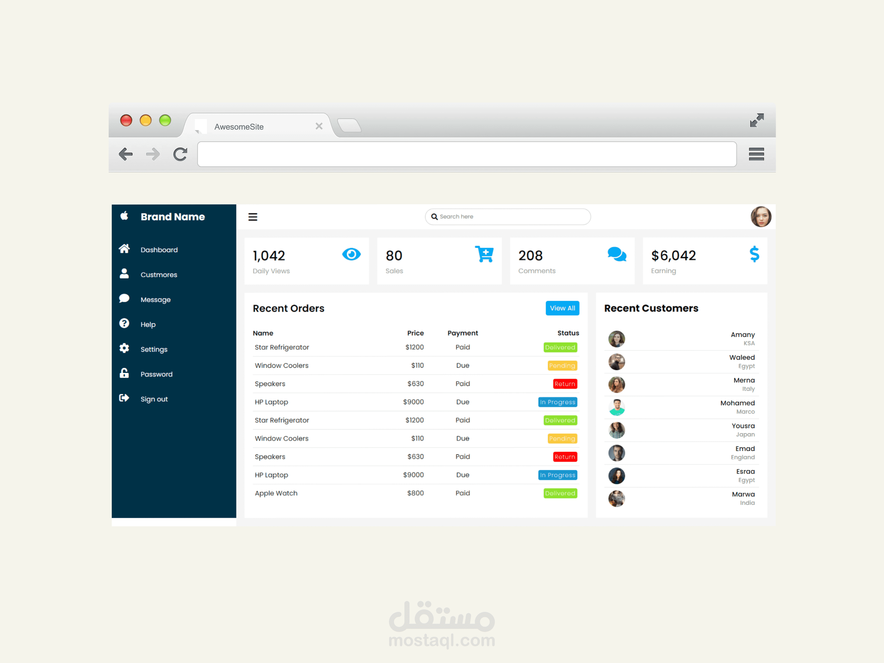Select the Dashboard menu item
The height and width of the screenshot is (663, 884).
[159, 250]
